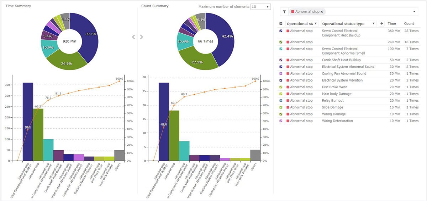
Task: Click the teal 7 bar in Count chart
Action: (x=184, y=151)
